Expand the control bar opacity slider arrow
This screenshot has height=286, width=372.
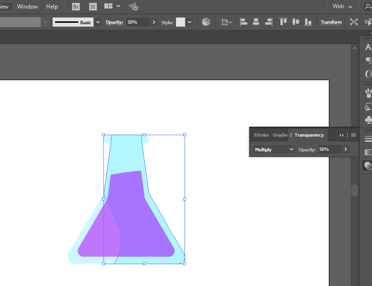coord(154,22)
